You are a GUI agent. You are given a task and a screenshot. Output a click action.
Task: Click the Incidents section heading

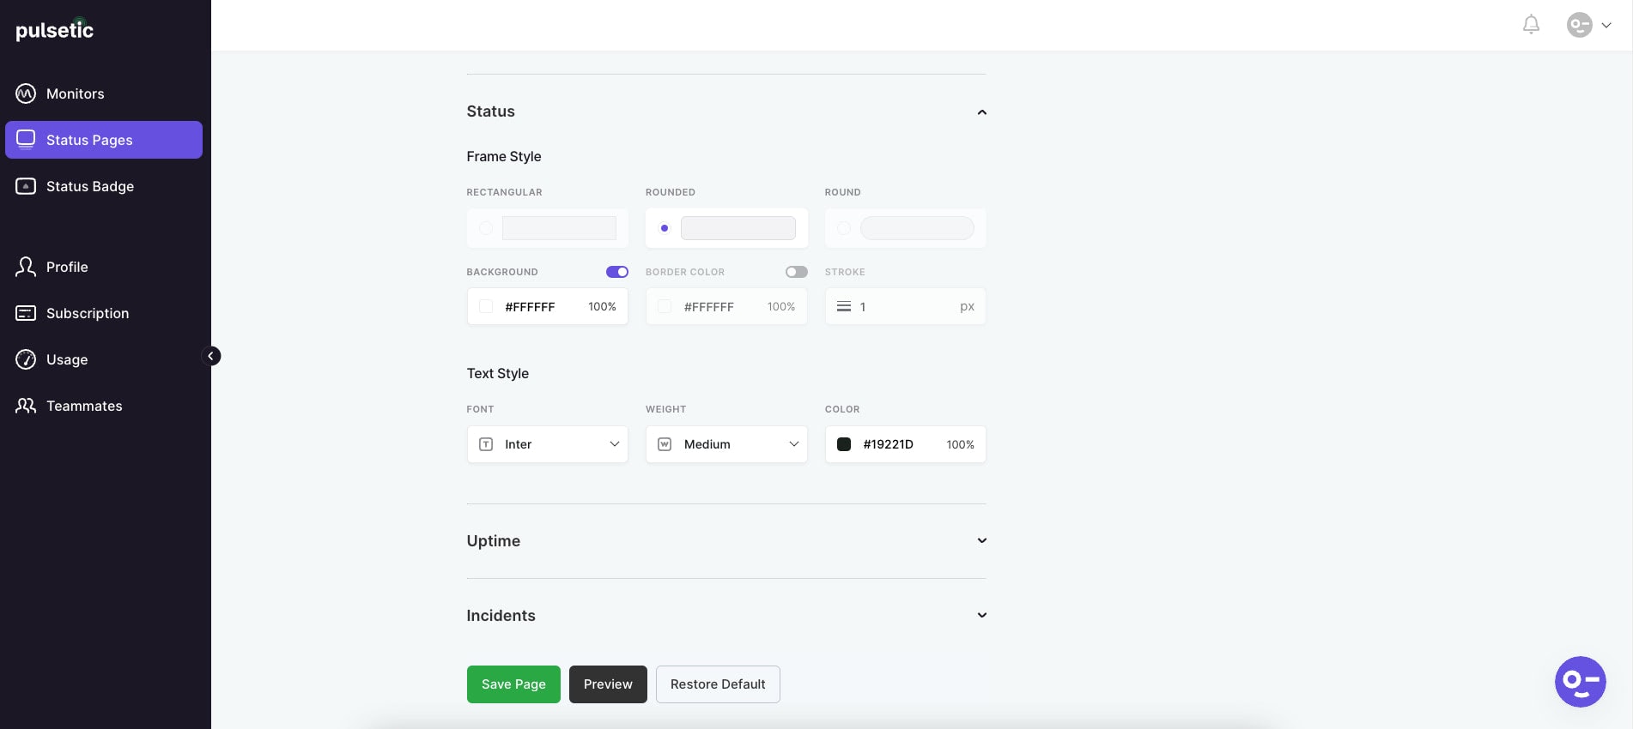(x=501, y=615)
